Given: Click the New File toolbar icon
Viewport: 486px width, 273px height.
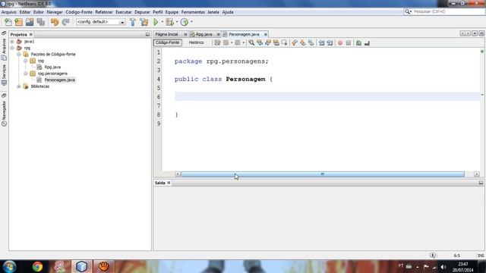Looking at the screenshot, I should [x=8, y=22].
